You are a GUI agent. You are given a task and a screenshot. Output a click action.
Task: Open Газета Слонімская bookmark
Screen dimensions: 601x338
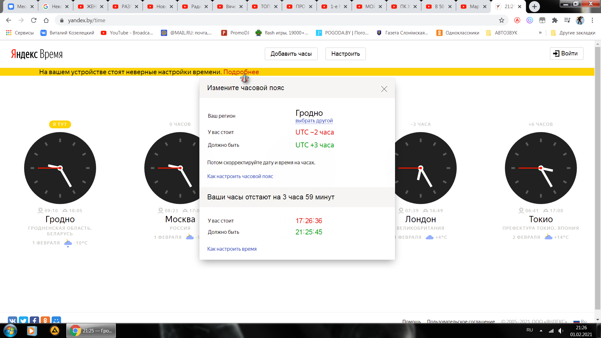(x=402, y=33)
